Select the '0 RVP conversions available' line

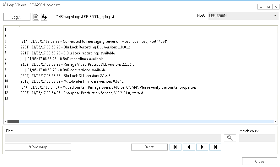[x=62, y=70]
